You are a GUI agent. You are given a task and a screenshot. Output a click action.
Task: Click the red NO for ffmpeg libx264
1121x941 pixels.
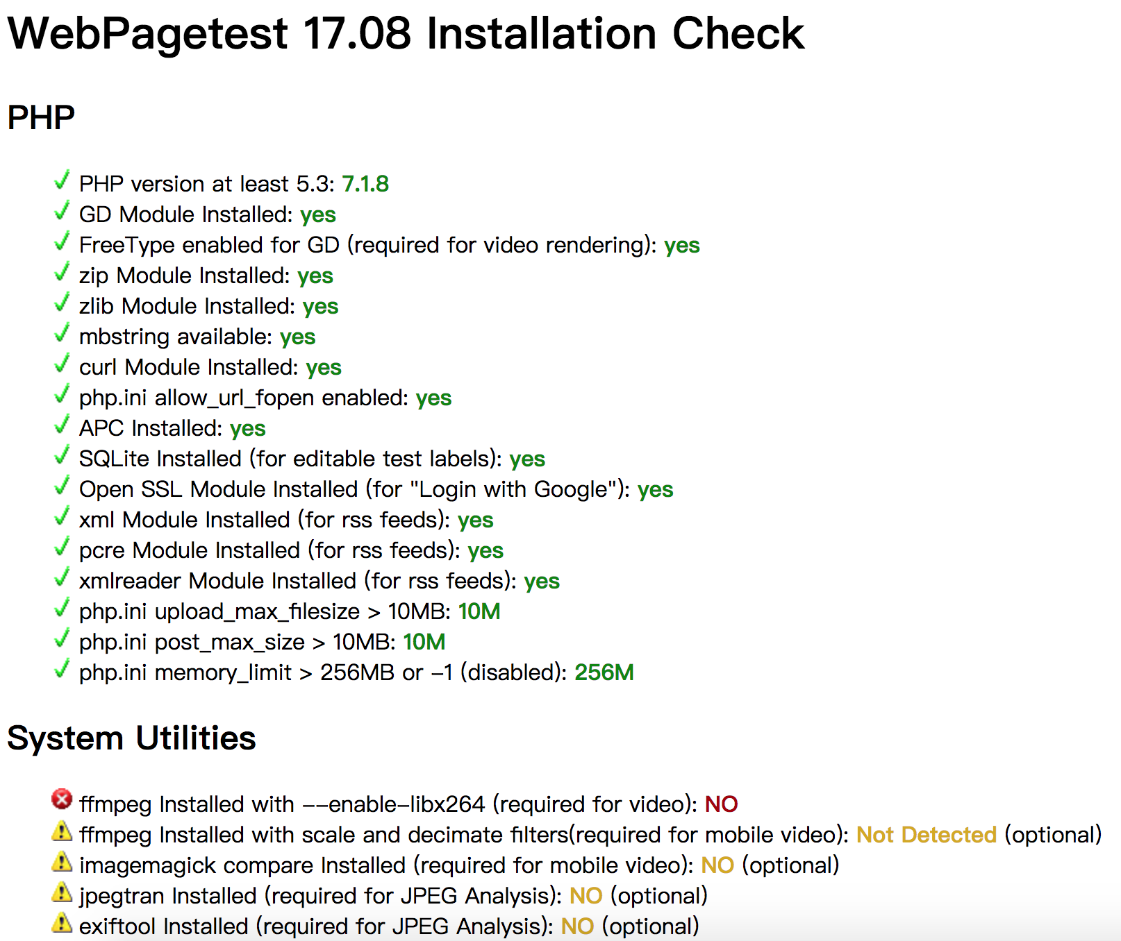(x=721, y=804)
